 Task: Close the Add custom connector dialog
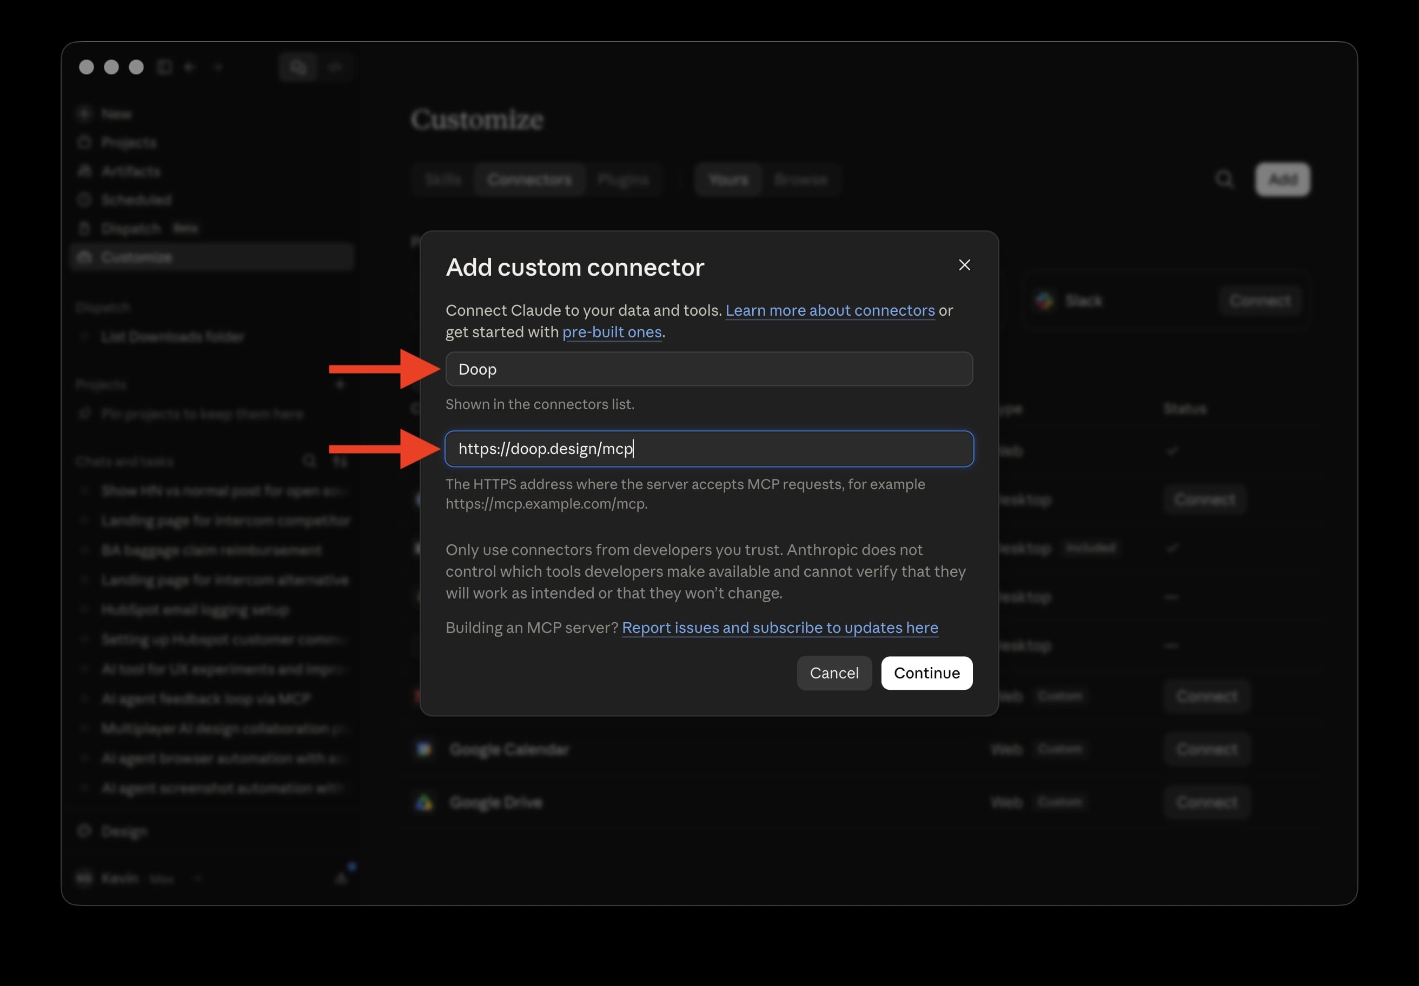click(x=964, y=265)
